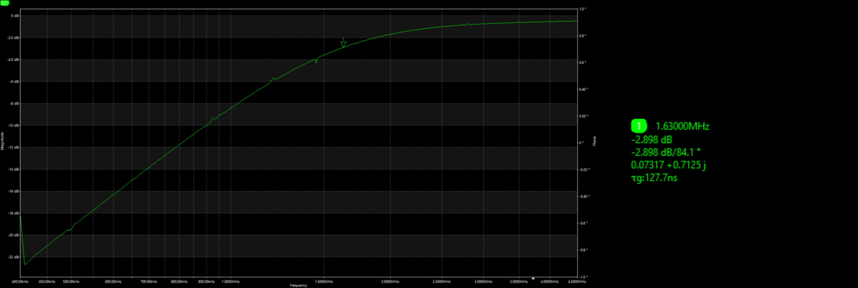Screen dimensions: 858x288
Task: Click the 1.63000MHz marker frequency readout
Action: (x=682, y=126)
